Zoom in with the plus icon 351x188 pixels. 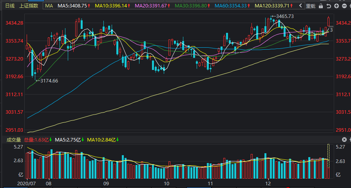337,6
